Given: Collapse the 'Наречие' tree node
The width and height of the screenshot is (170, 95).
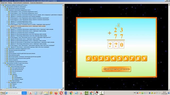Looking at the screenshot, I should click(x=9, y=74).
